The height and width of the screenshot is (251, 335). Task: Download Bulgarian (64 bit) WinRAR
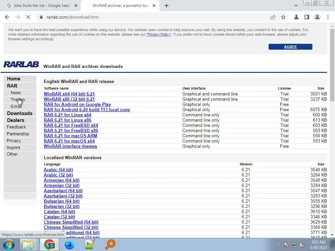(x=62, y=201)
